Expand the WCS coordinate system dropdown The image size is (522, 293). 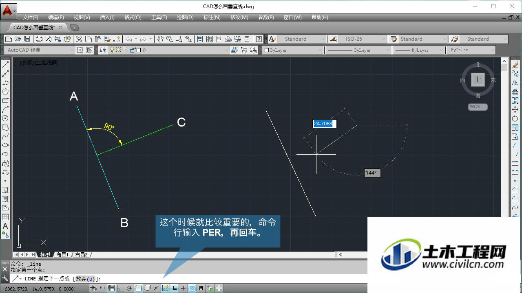478,107
